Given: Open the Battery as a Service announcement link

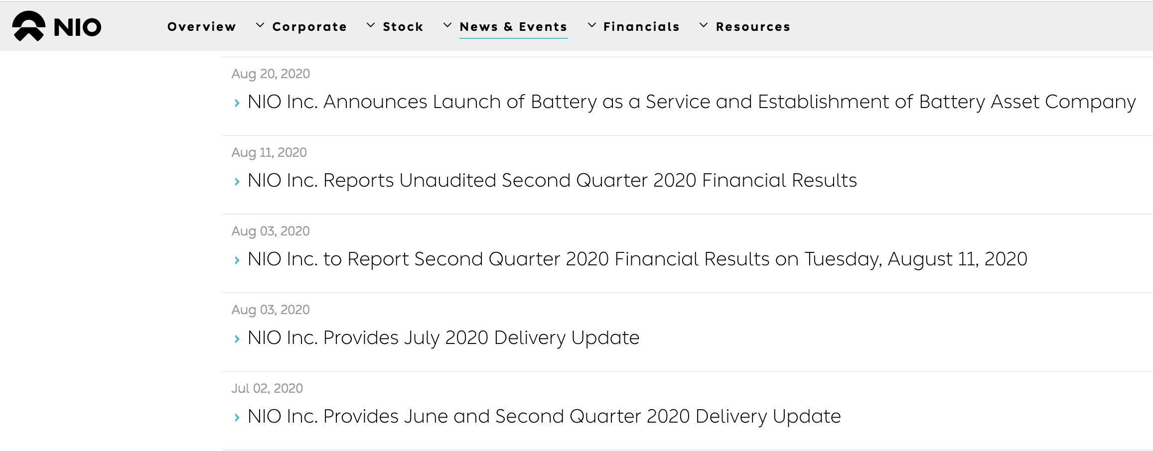Looking at the screenshot, I should click(692, 102).
